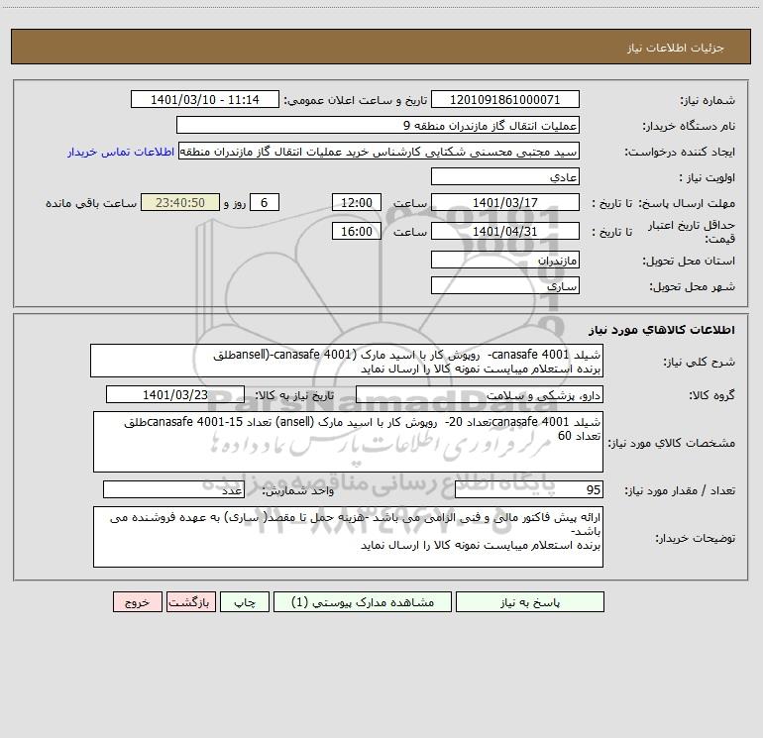
Task: Click the 'استان محل تحویل:' label
Action: pos(689,261)
